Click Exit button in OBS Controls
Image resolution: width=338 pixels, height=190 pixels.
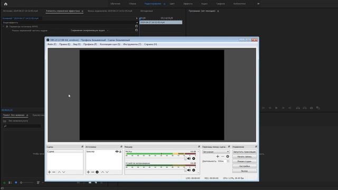click(245, 171)
